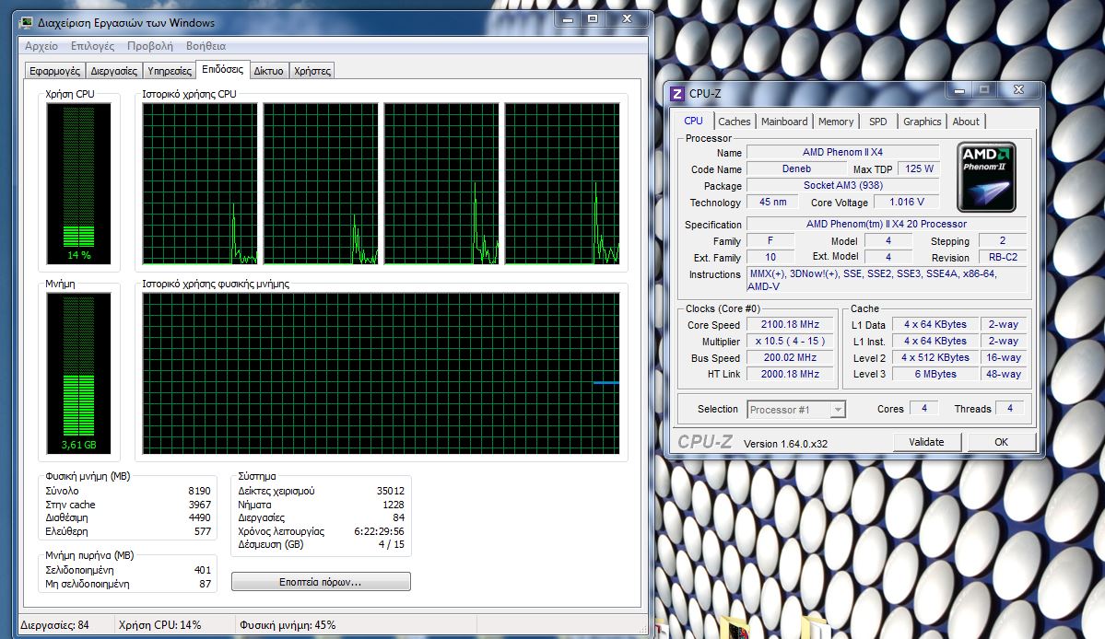The width and height of the screenshot is (1105, 639).
Task: Click the Στην cache value '3967'
Action: pos(199,505)
